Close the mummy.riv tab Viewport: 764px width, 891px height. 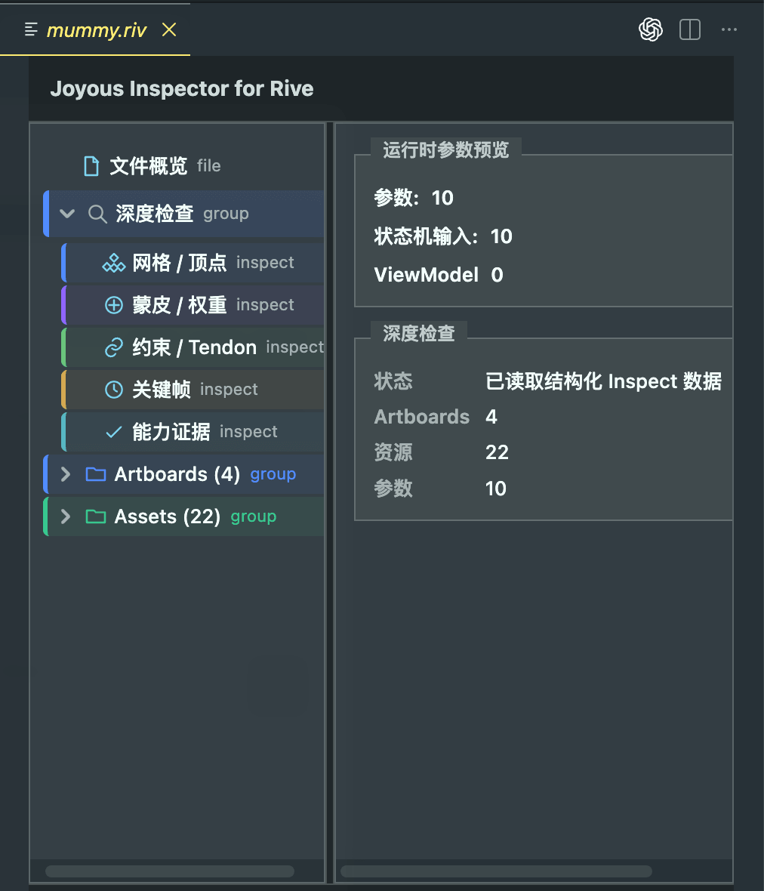click(x=169, y=29)
